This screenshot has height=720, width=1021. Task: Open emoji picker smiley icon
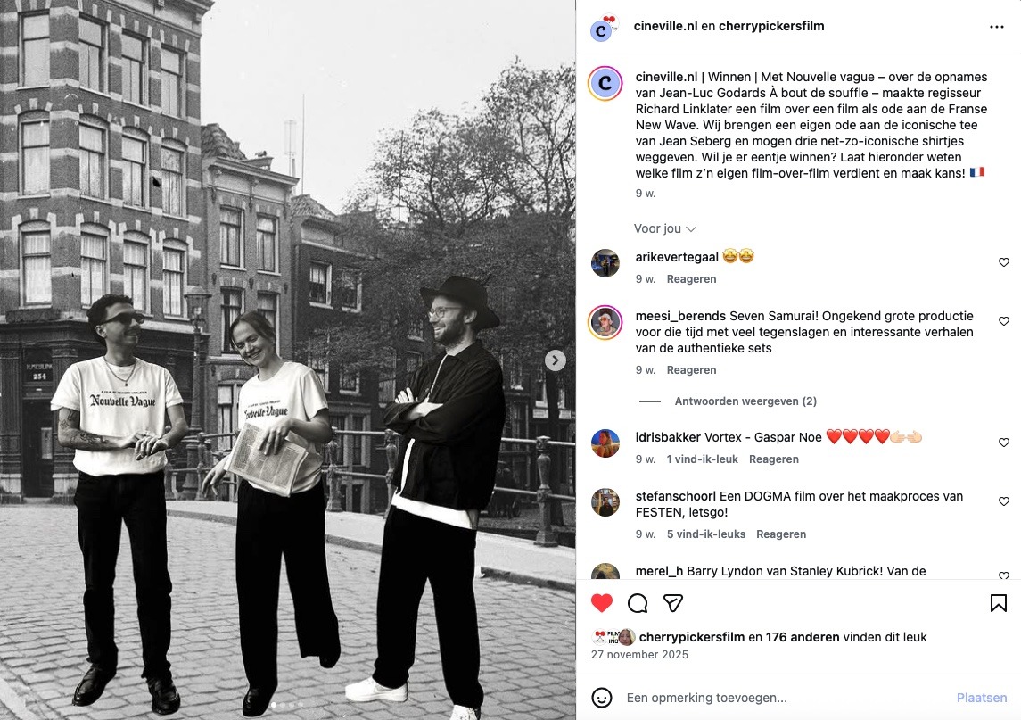coord(602,698)
